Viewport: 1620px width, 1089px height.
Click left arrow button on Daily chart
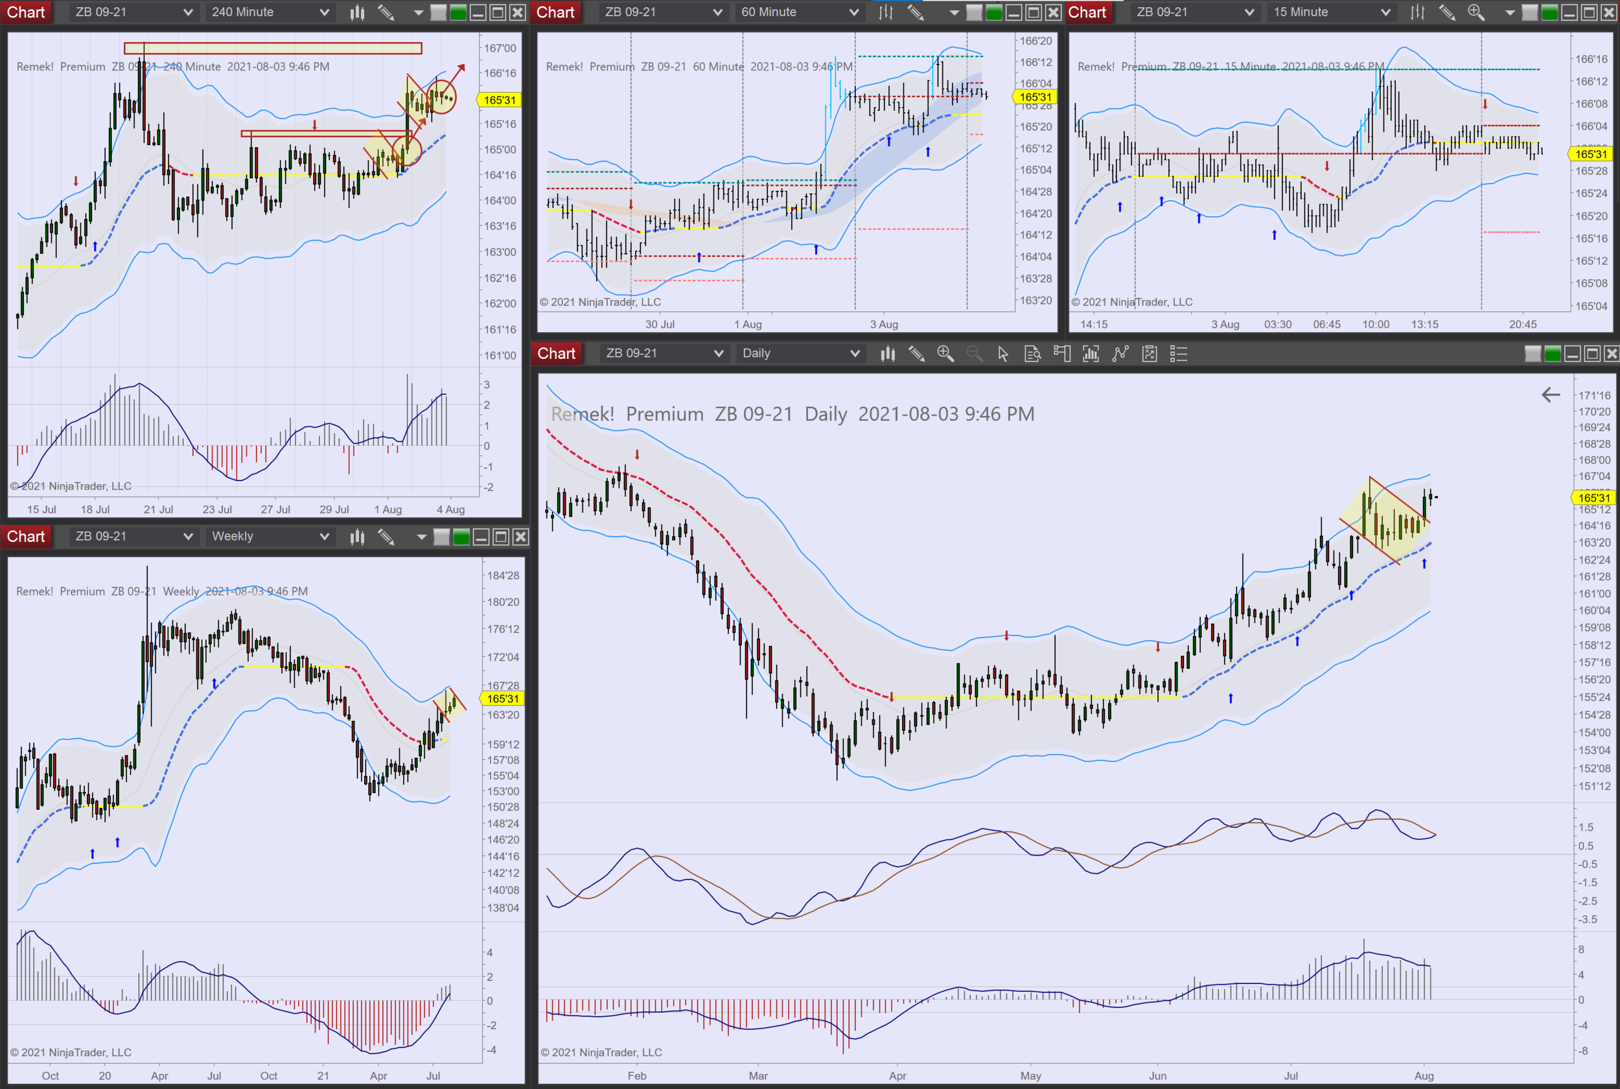coord(1551,395)
